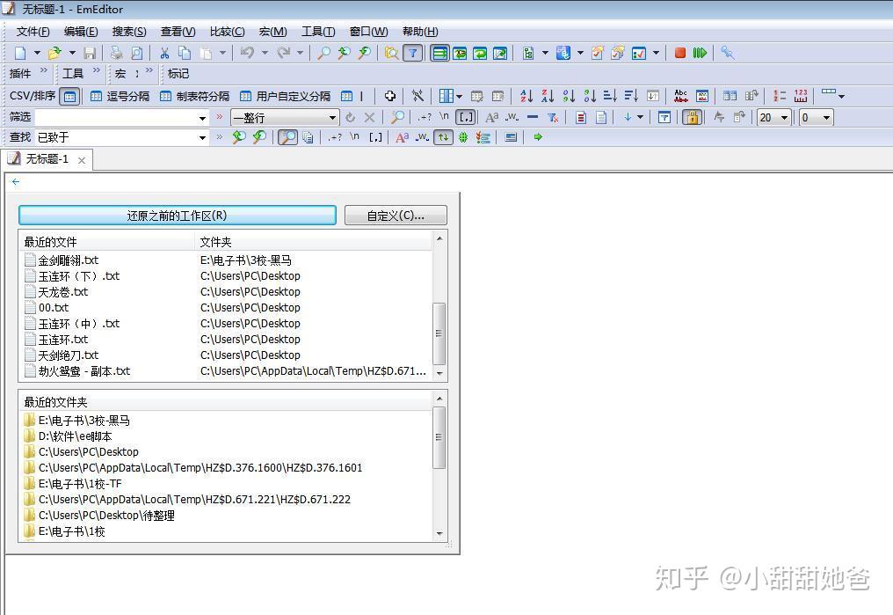Sort A to Z ascending
893x615 pixels.
click(x=526, y=96)
